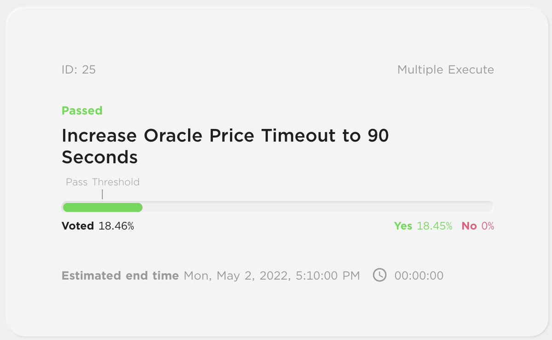Click the clock icon beside the countdown
Image resolution: width=552 pixels, height=340 pixels.
pyautogui.click(x=379, y=276)
